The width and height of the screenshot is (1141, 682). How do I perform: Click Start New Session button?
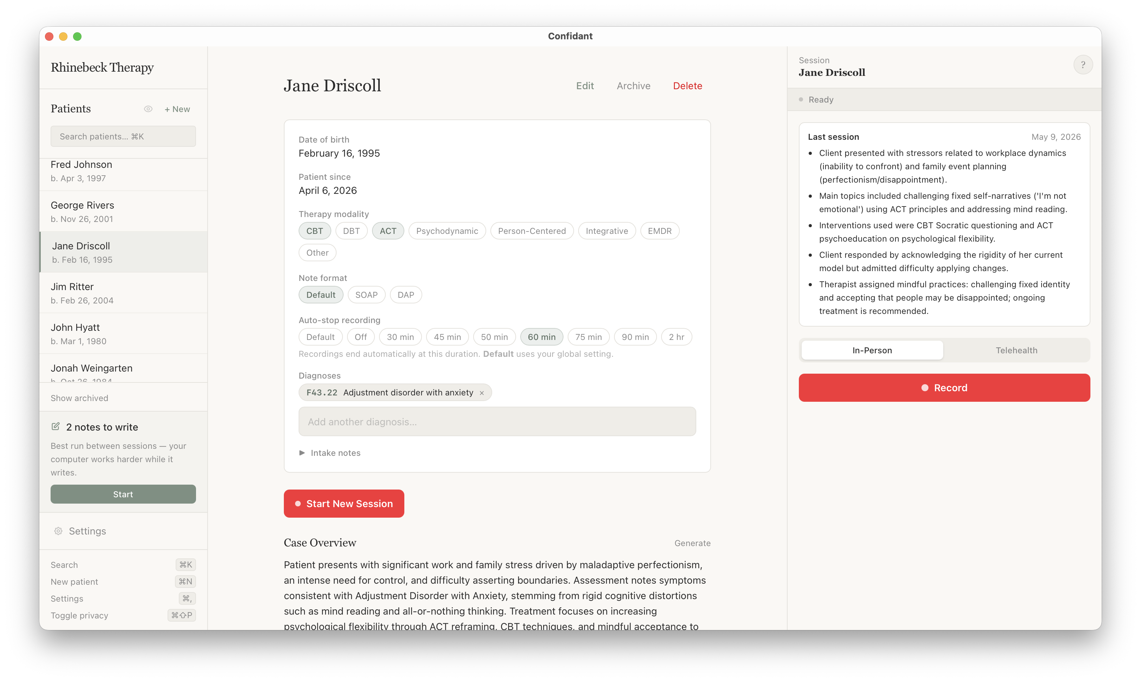[x=344, y=503]
